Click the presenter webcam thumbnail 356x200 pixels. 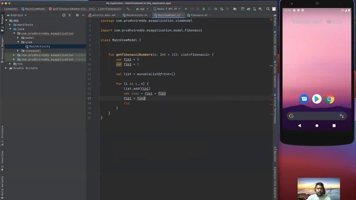[319, 189]
